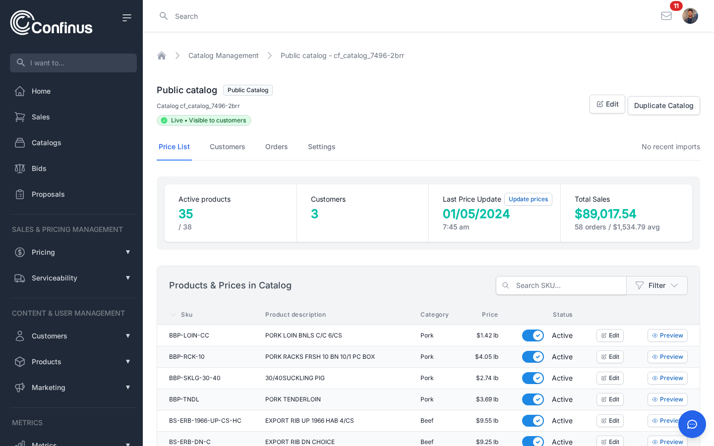This screenshot has height=446, width=714.
Task: Collapse the sidebar using the hamburger icon
Action: pyautogui.click(x=127, y=17)
